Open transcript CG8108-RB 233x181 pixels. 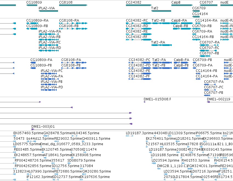(69, 26)
